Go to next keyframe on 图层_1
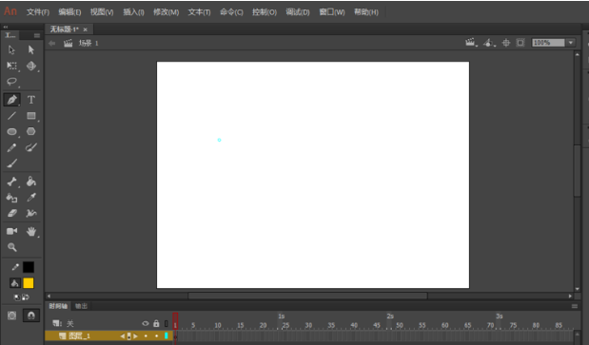 point(135,336)
